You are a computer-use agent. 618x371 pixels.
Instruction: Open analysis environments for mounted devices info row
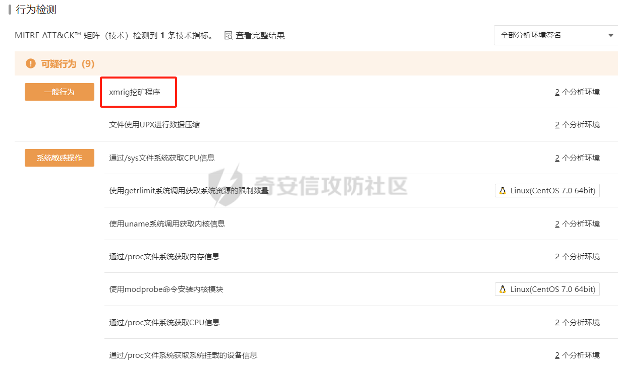pyautogui.click(x=577, y=355)
